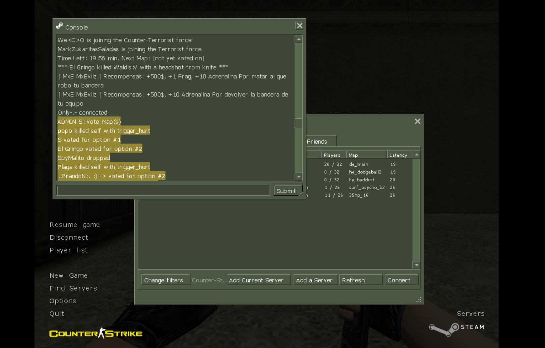The image size is (545, 348).
Task: Click the console scrollbar thumb
Action: (299, 123)
